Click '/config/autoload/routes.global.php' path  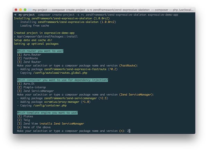60,73
